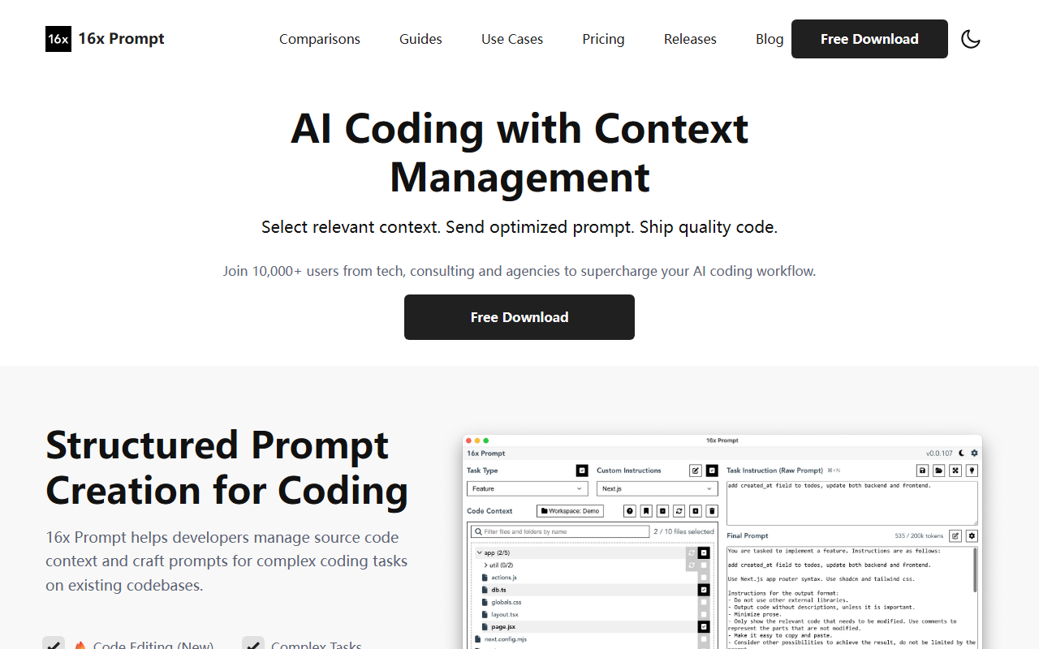
Task: Uncheck the db.ts file checkbox
Action: [x=704, y=590]
